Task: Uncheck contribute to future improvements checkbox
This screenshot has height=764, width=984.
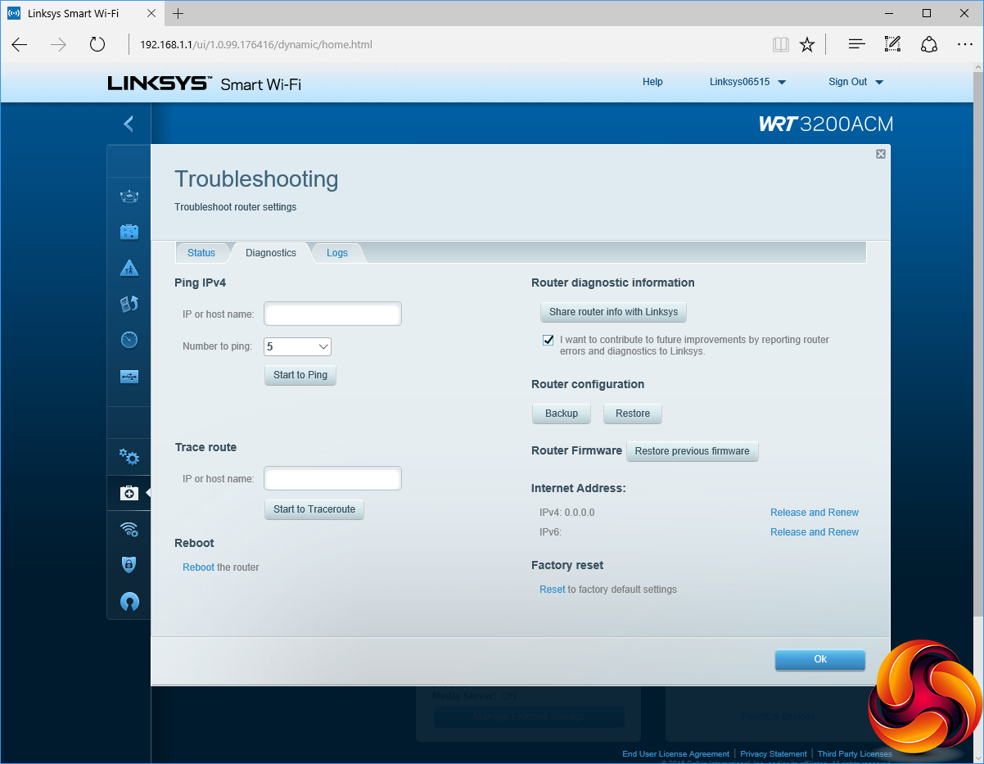Action: point(548,340)
